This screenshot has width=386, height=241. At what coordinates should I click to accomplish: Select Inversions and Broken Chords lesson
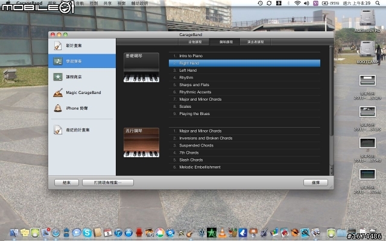click(244, 138)
